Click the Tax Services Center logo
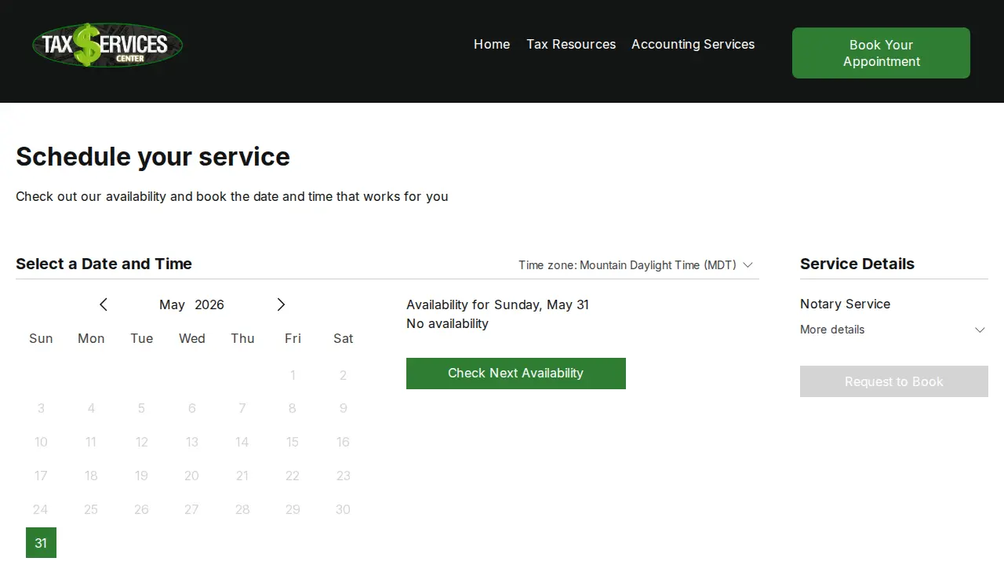 [x=107, y=45]
